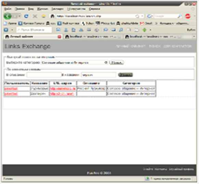Image resolution: width=199 pixels, height=184 pixels.
Task: Click the grey Stop loading X icon
Action: pos(35,16)
